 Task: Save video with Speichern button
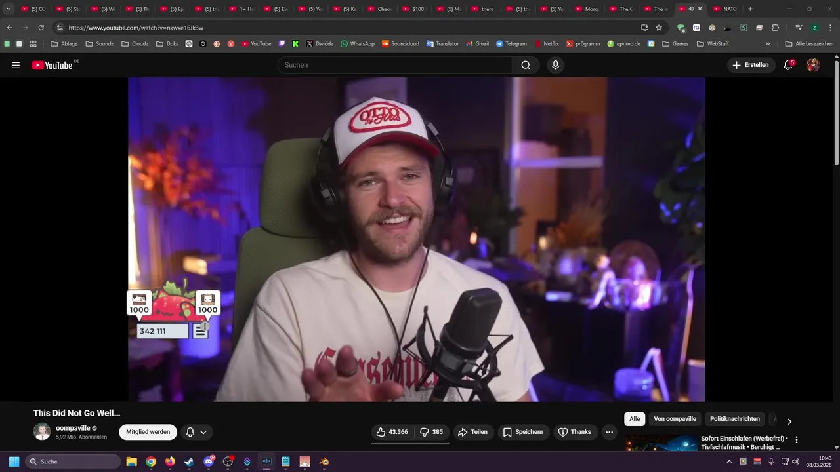pyautogui.click(x=523, y=432)
